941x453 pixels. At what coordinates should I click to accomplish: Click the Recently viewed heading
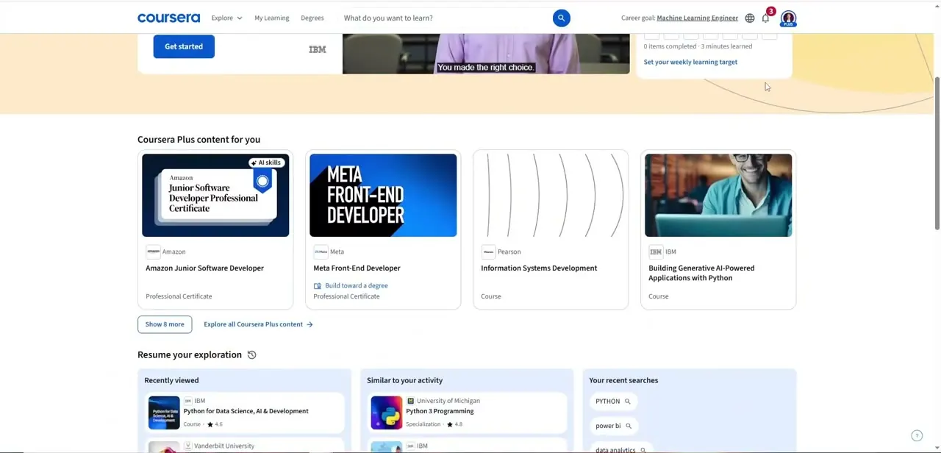pos(171,380)
